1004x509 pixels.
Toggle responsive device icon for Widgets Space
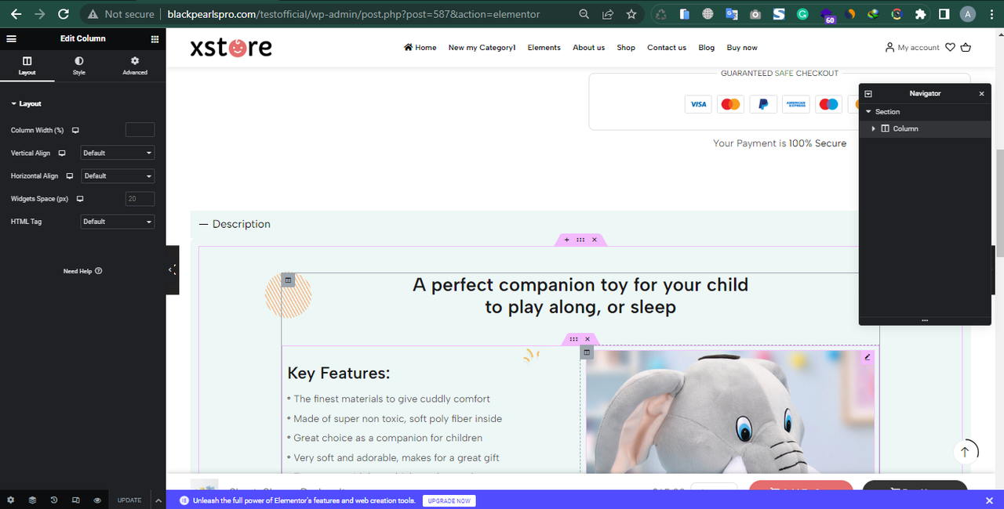pos(80,199)
